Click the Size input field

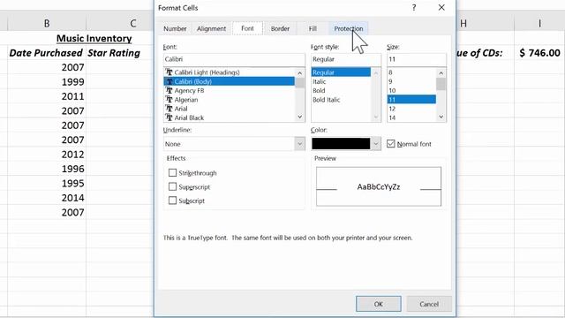click(x=417, y=59)
